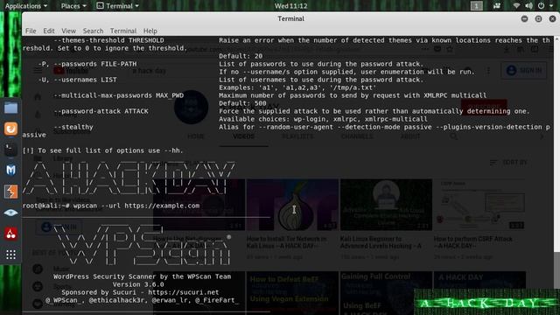Open the Files folder icon in the dock
This screenshot has width=560, height=315.
pos(10,108)
